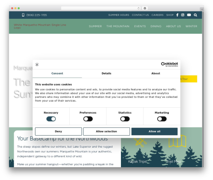This screenshot has height=180, width=213.
Task: Click the 'Your Basecamp for the Northwoods' heading
Action: 63,139
